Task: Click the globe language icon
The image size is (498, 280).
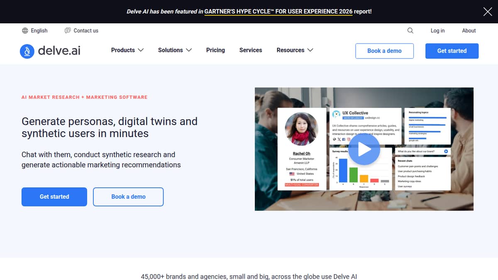Action: [25, 31]
